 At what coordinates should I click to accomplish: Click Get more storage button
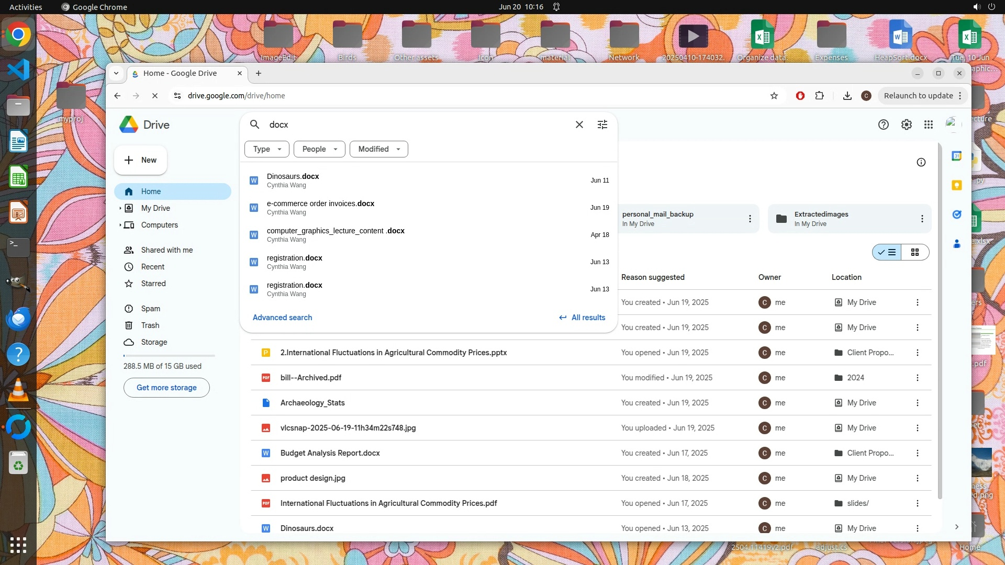click(x=166, y=388)
